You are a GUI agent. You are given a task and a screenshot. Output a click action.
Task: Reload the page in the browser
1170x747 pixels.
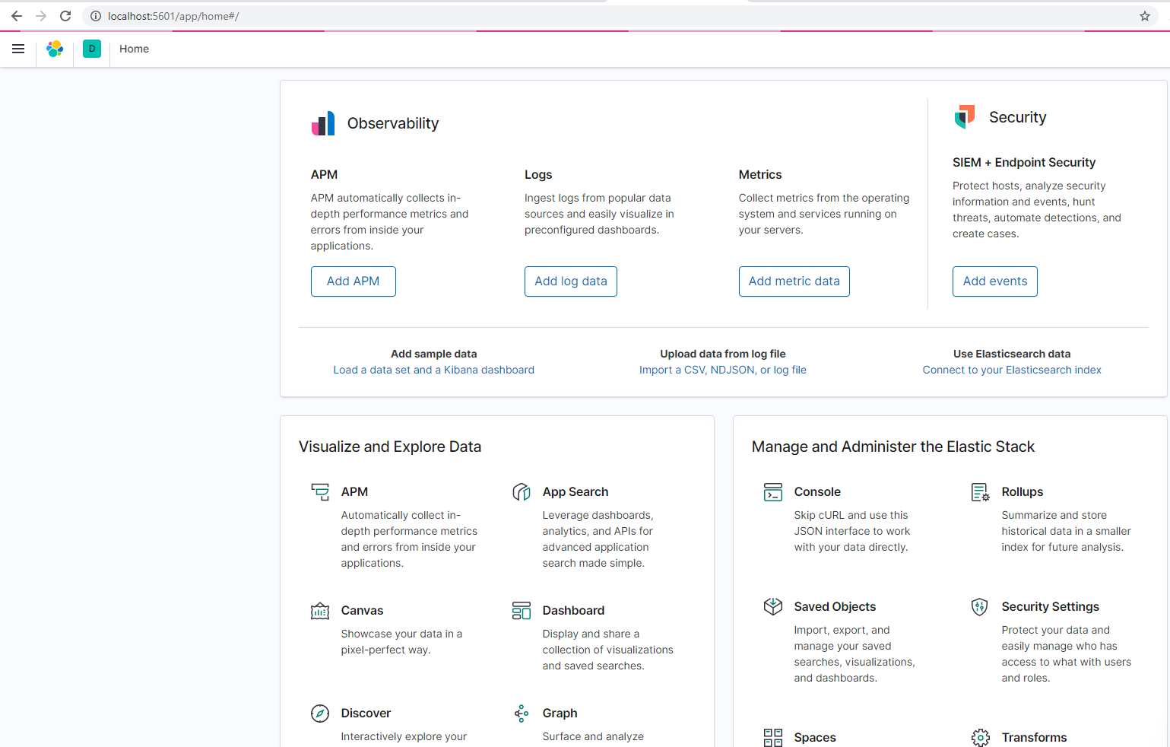65,16
